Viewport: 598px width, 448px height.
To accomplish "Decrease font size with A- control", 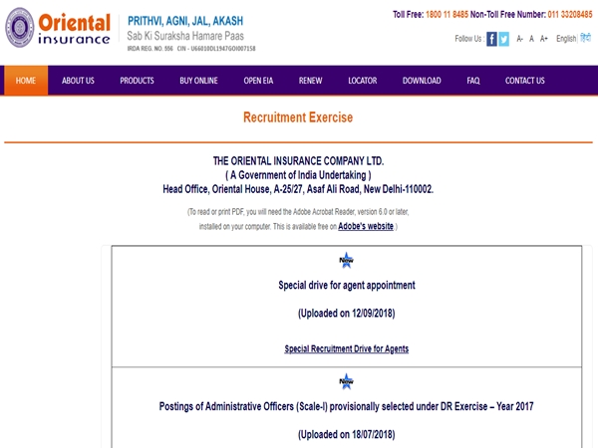I will tap(519, 39).
